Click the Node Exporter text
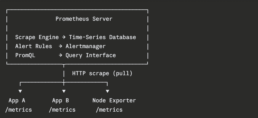Image resolution: width=258 pixels, height=118 pixels. click(114, 101)
